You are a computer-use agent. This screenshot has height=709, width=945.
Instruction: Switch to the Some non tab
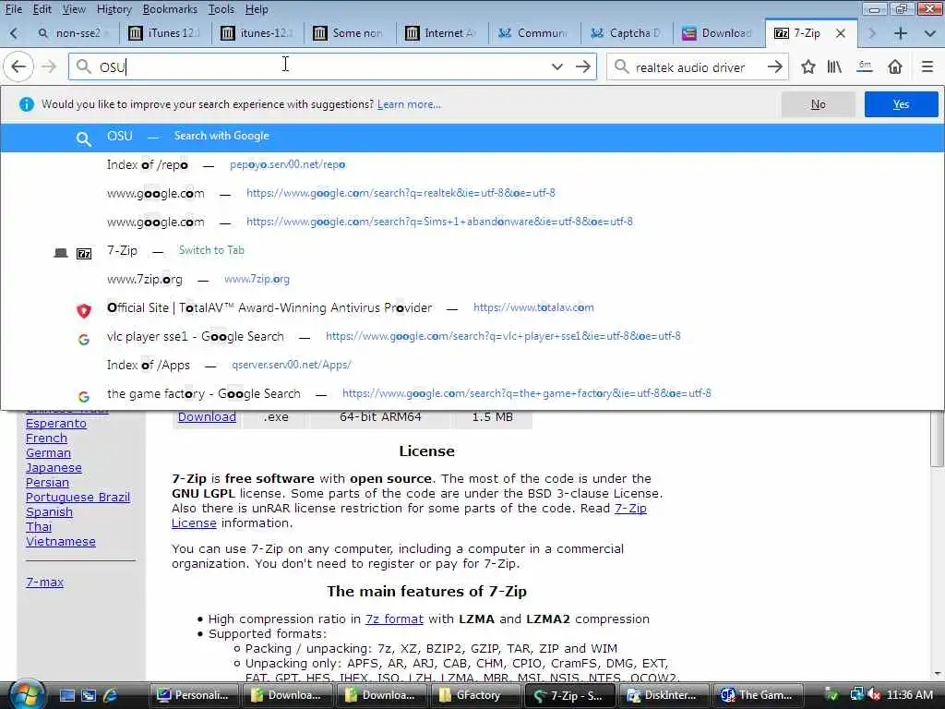pyautogui.click(x=350, y=33)
